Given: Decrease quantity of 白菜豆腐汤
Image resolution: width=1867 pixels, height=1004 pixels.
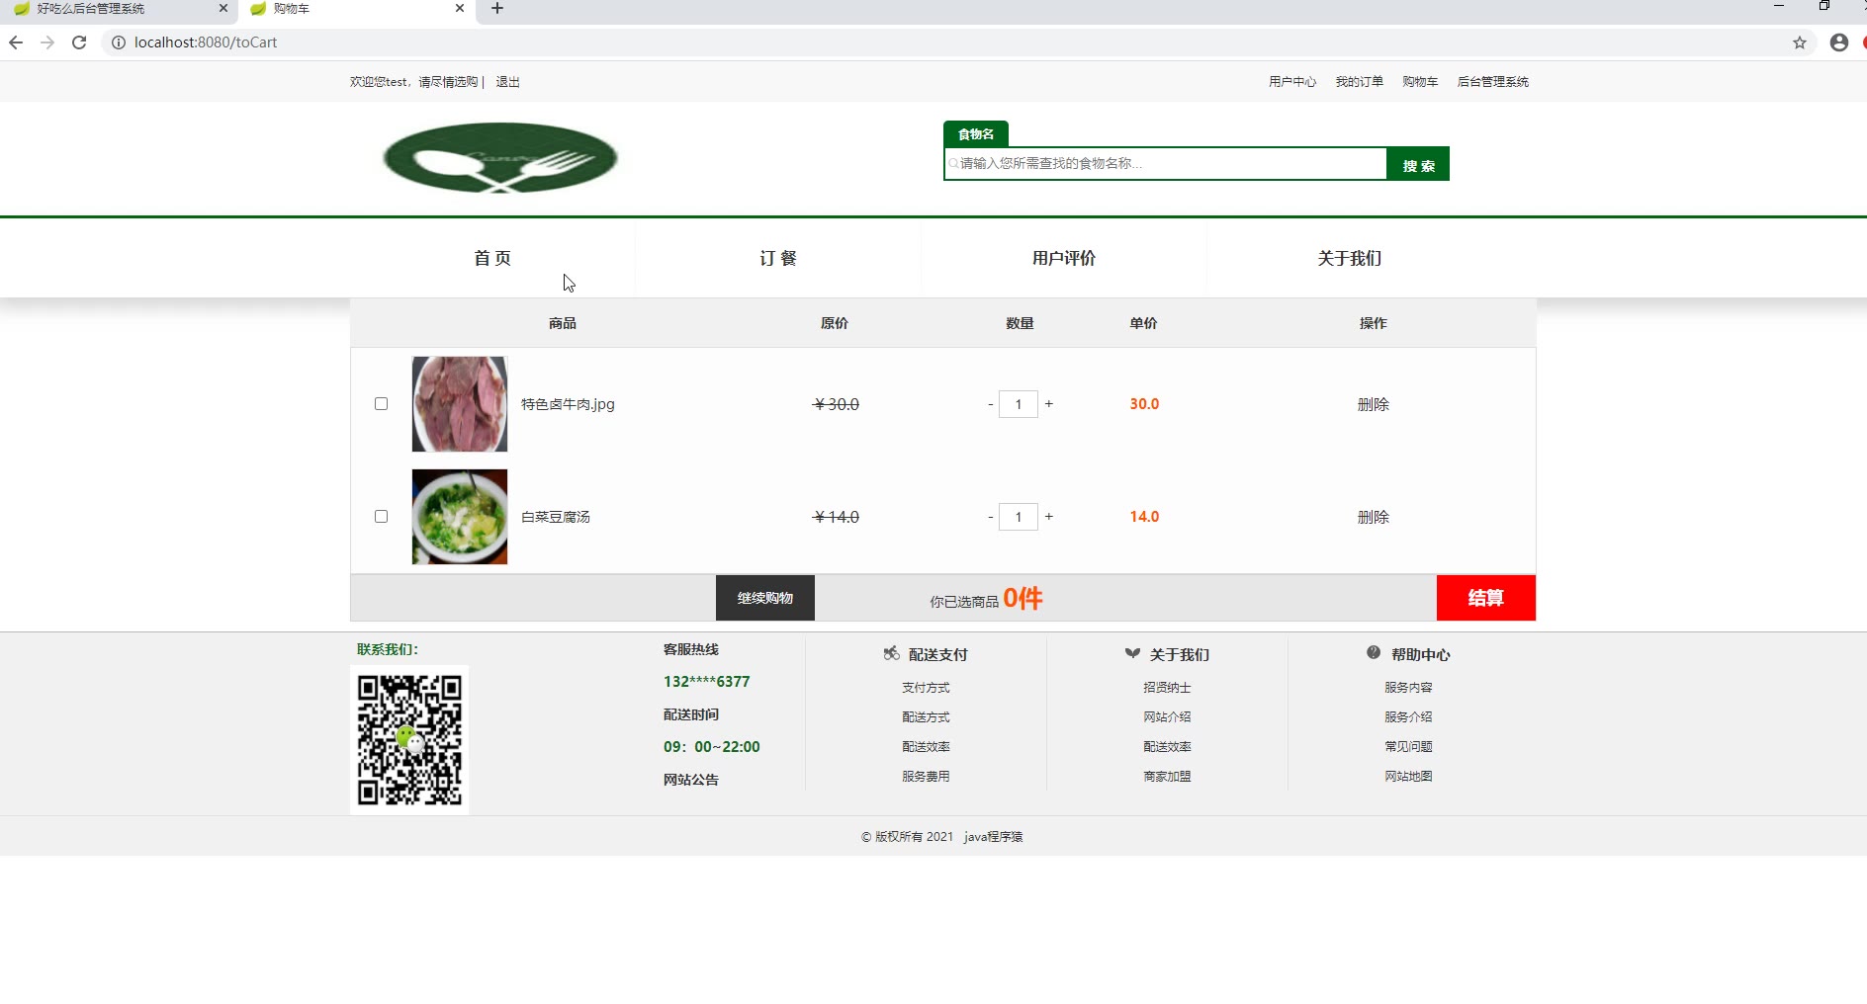Looking at the screenshot, I should click(x=990, y=517).
